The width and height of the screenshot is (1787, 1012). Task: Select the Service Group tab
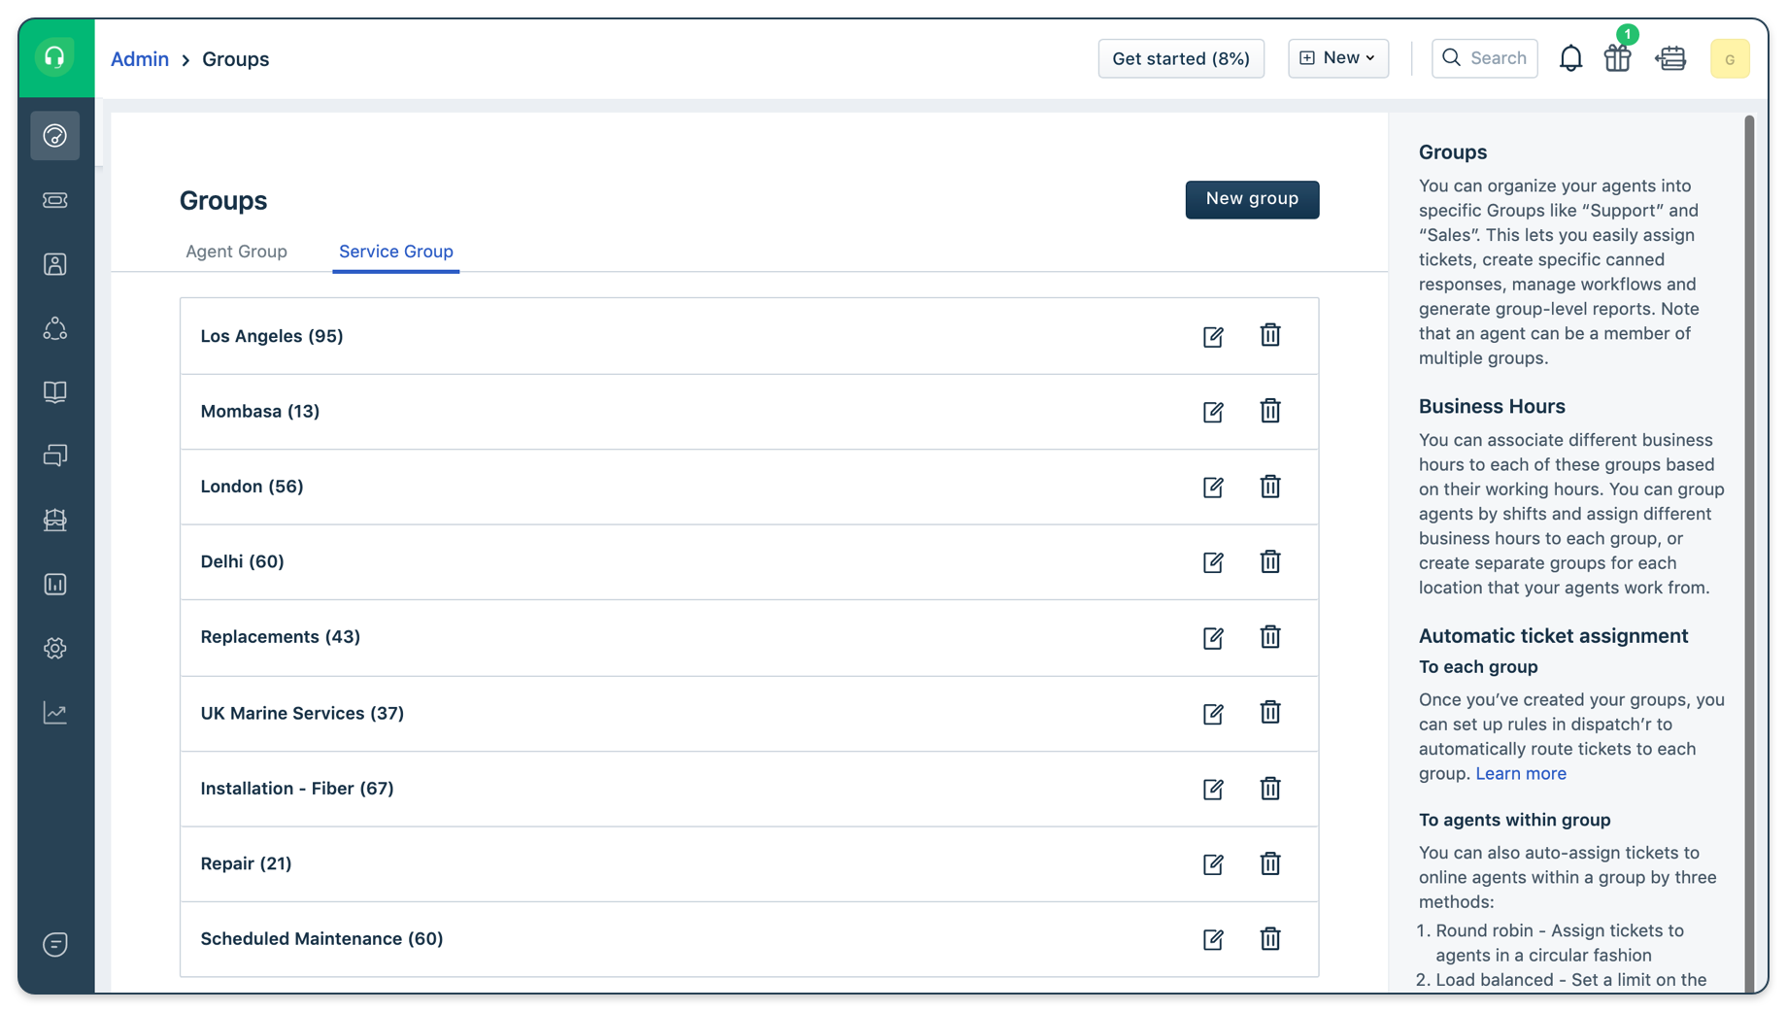[x=395, y=252]
